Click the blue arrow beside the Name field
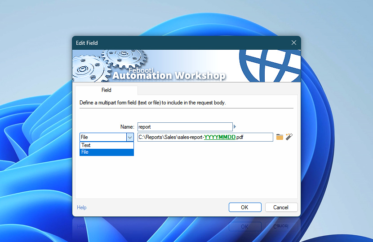373x242 pixels. [235, 127]
